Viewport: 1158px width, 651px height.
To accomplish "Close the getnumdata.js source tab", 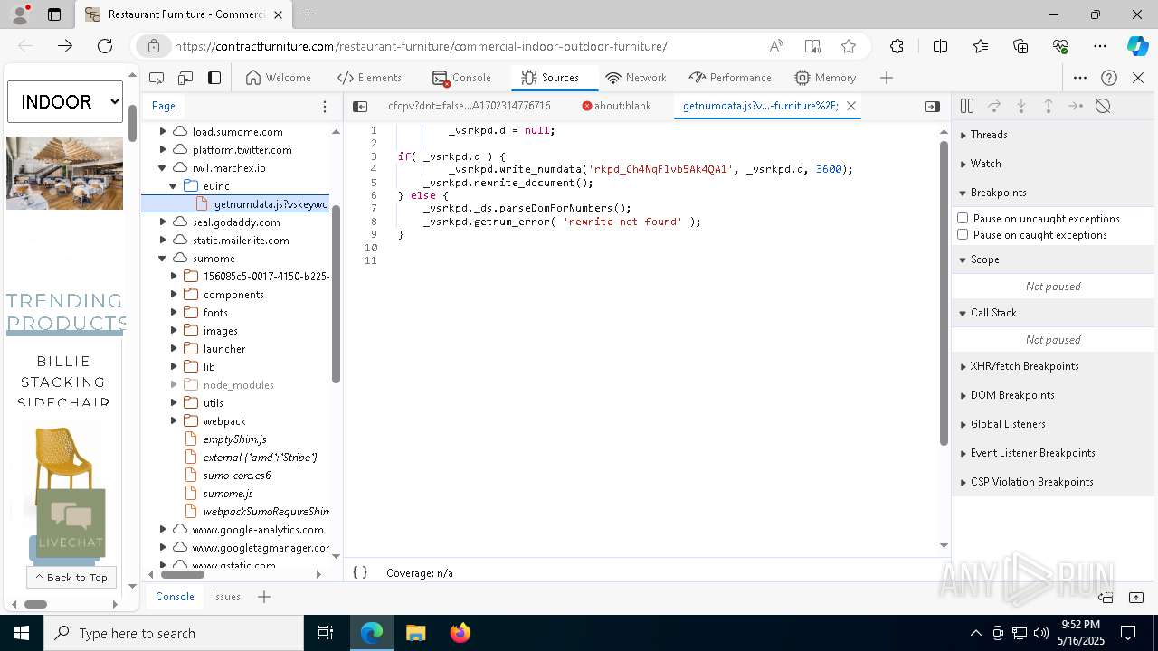I will pyautogui.click(x=851, y=106).
